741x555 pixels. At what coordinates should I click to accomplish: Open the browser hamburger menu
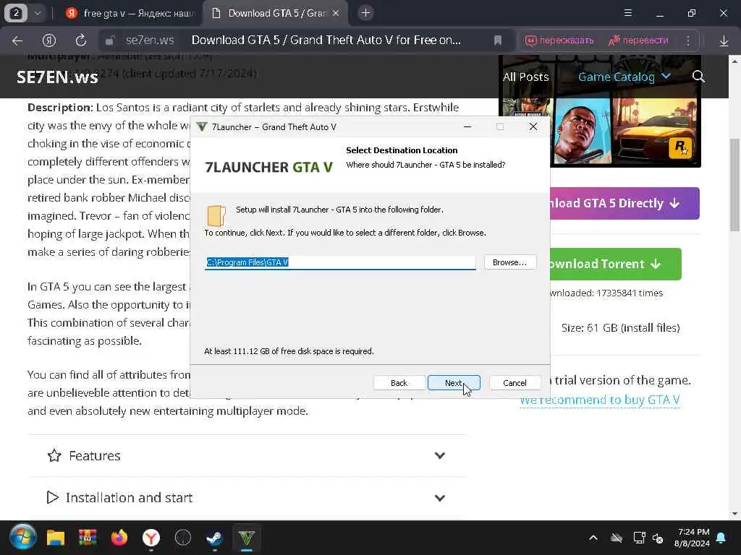coord(628,13)
